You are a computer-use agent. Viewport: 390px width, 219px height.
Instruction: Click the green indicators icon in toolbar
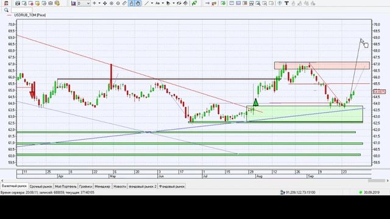[x=194, y=3]
